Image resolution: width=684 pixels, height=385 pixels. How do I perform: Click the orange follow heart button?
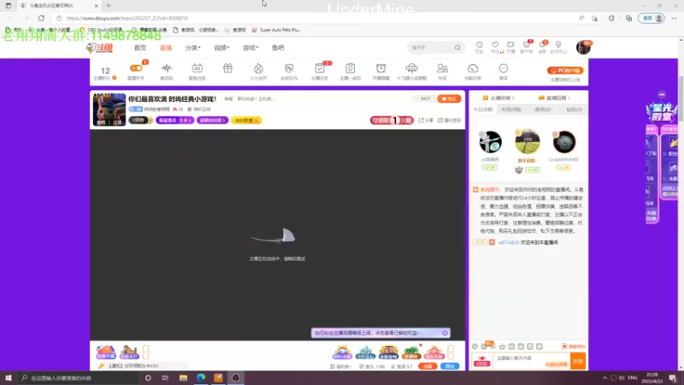[448, 99]
